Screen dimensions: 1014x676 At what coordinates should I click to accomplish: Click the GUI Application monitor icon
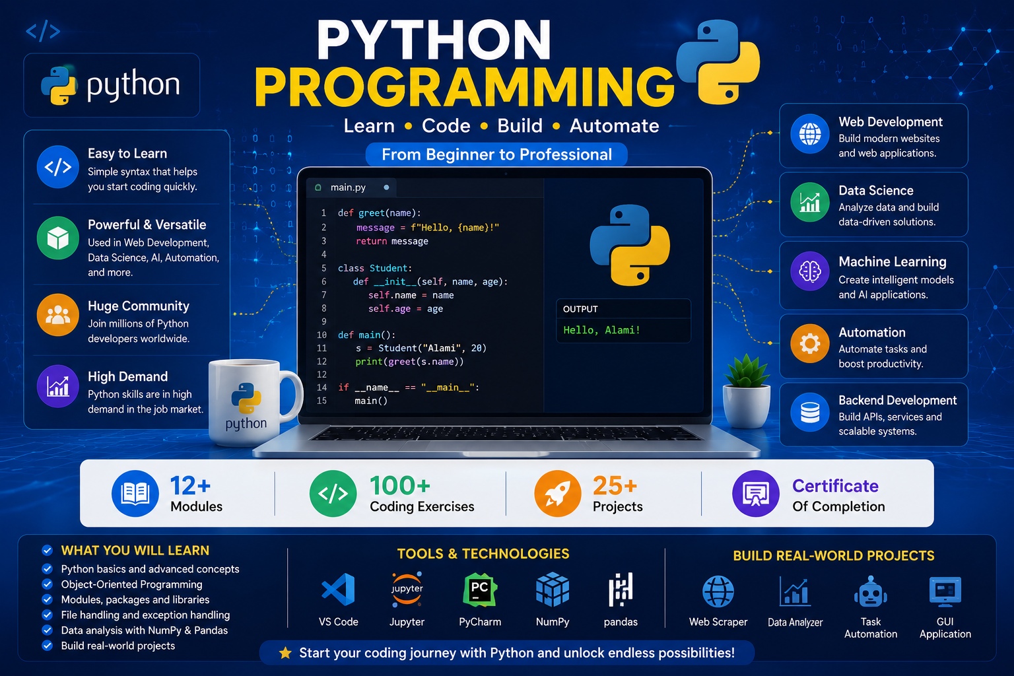coord(945,591)
